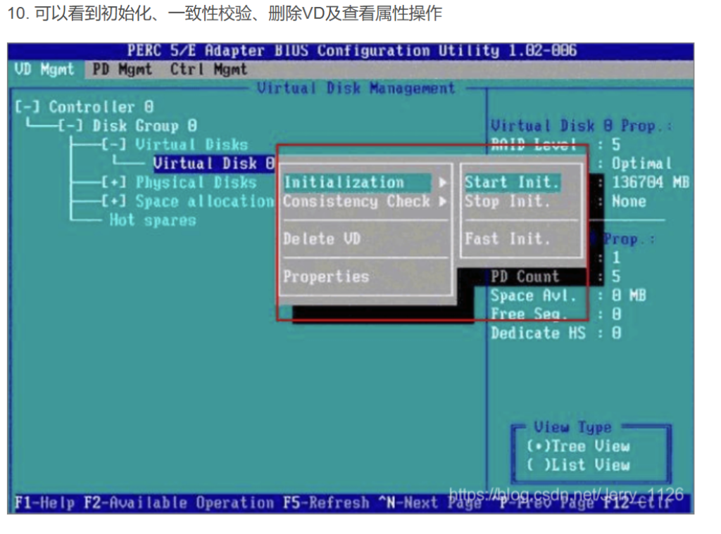
Task: Select Virtual Disk 0 in the tree
Action: coord(214,164)
